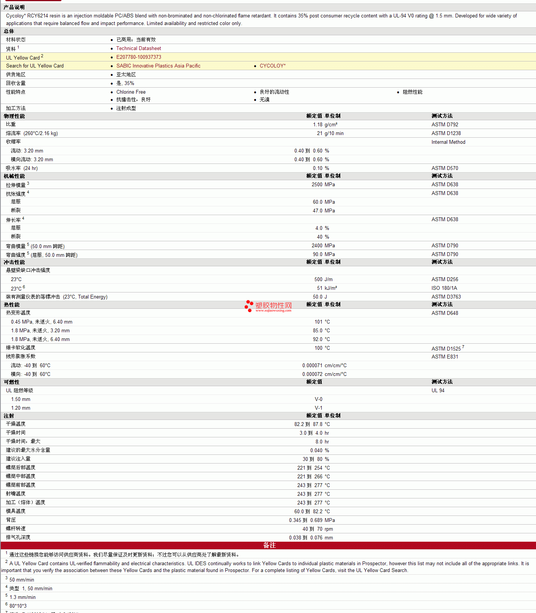The height and width of the screenshot is (613, 536).
Task: Click the 材料状态 row label
Action: point(16,40)
